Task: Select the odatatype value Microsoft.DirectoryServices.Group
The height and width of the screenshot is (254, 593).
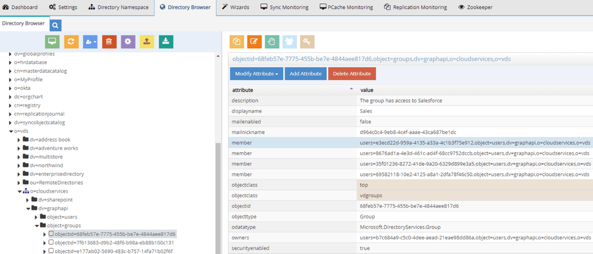Action: point(400,227)
